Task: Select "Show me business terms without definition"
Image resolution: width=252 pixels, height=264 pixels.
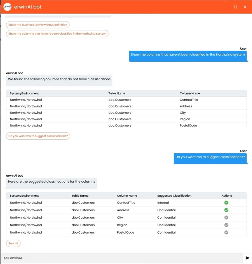Action: tap(38, 25)
